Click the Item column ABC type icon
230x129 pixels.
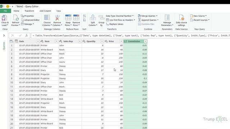[x=42, y=41]
